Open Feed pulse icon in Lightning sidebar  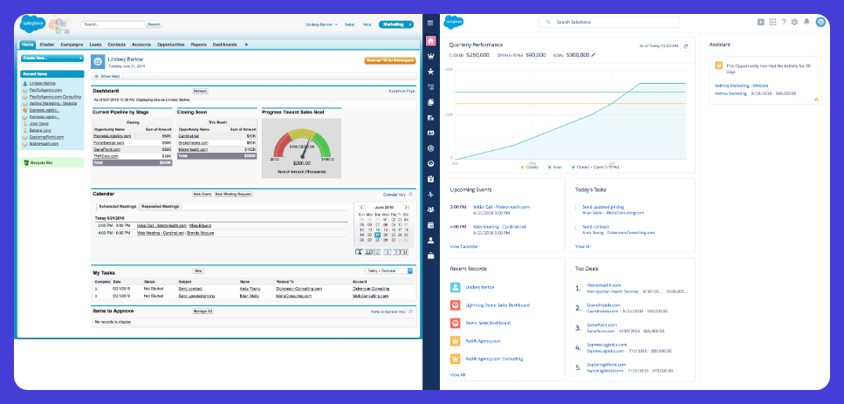430,195
